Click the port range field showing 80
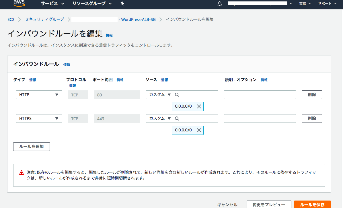The image size is (343, 208). click(x=117, y=95)
